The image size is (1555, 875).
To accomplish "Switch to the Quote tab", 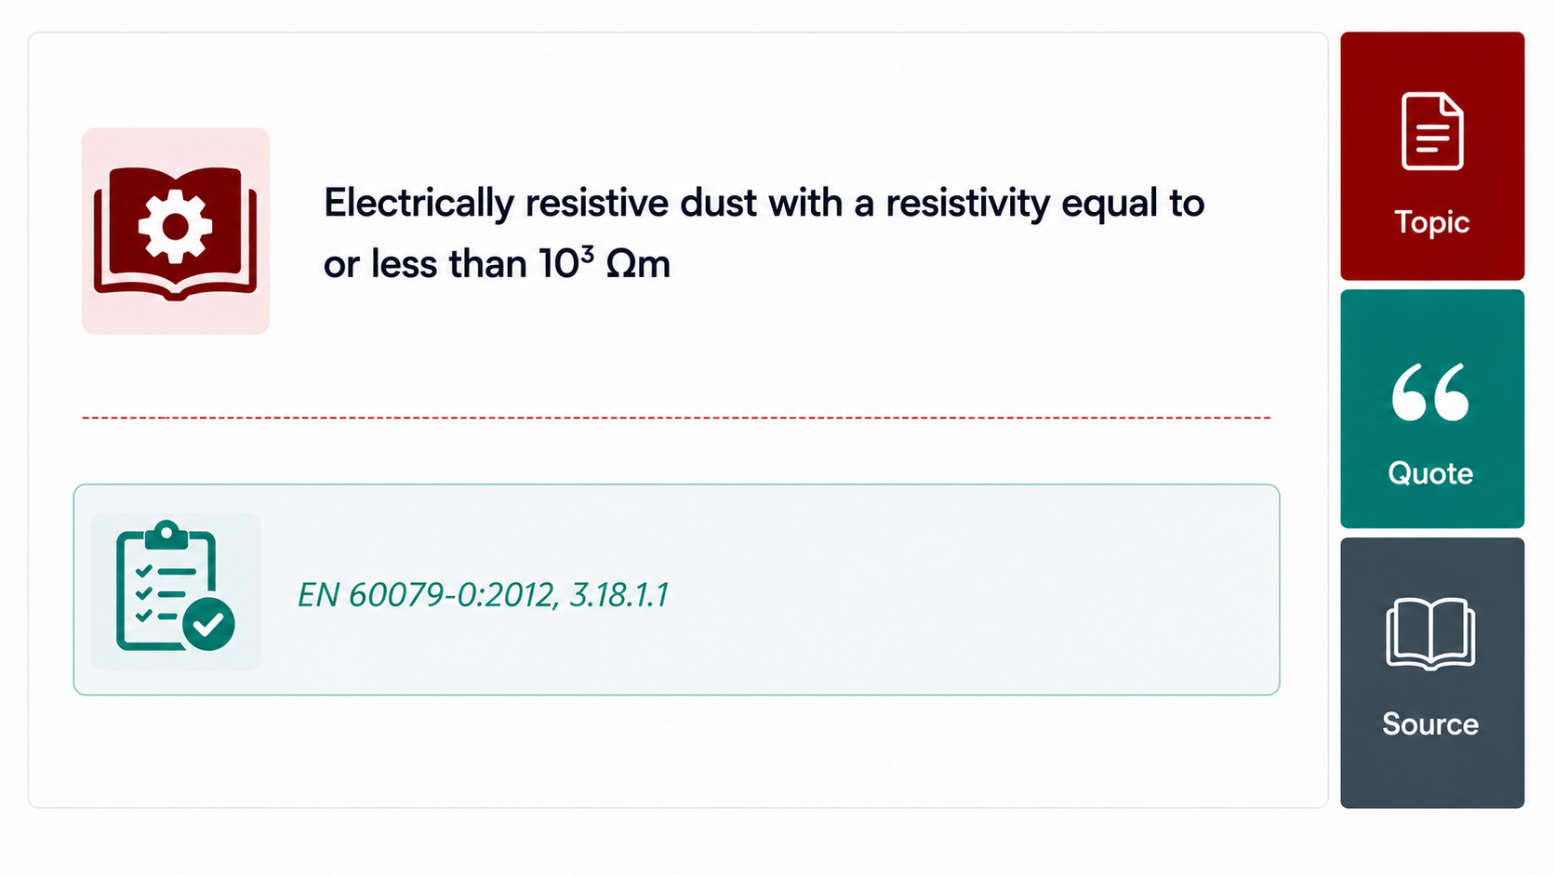I will click(x=1432, y=409).
